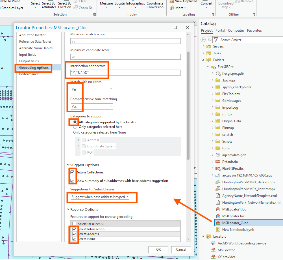
Task: Click the Minimum match score field
Action: click(x=125, y=41)
